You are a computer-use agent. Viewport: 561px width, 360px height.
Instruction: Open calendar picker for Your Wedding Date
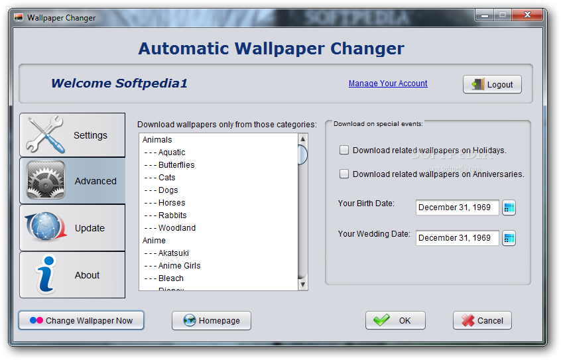coord(509,238)
